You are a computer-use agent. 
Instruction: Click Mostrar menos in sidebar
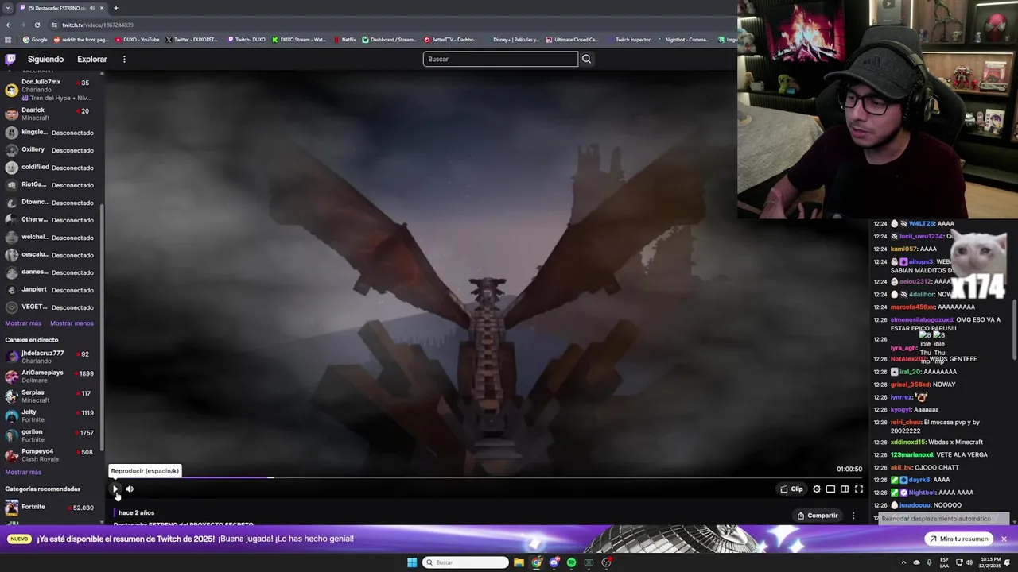click(72, 323)
